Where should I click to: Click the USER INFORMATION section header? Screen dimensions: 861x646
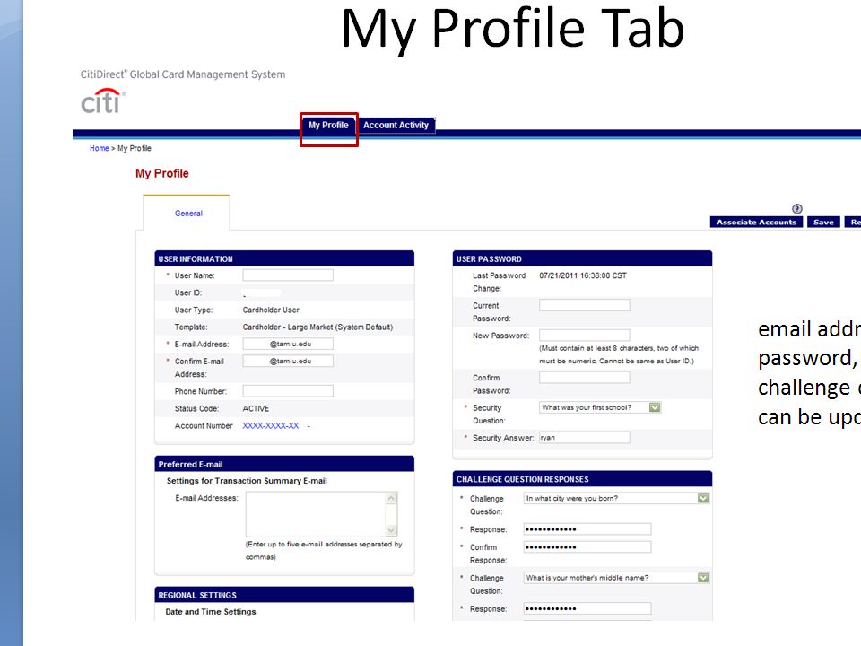coord(284,258)
